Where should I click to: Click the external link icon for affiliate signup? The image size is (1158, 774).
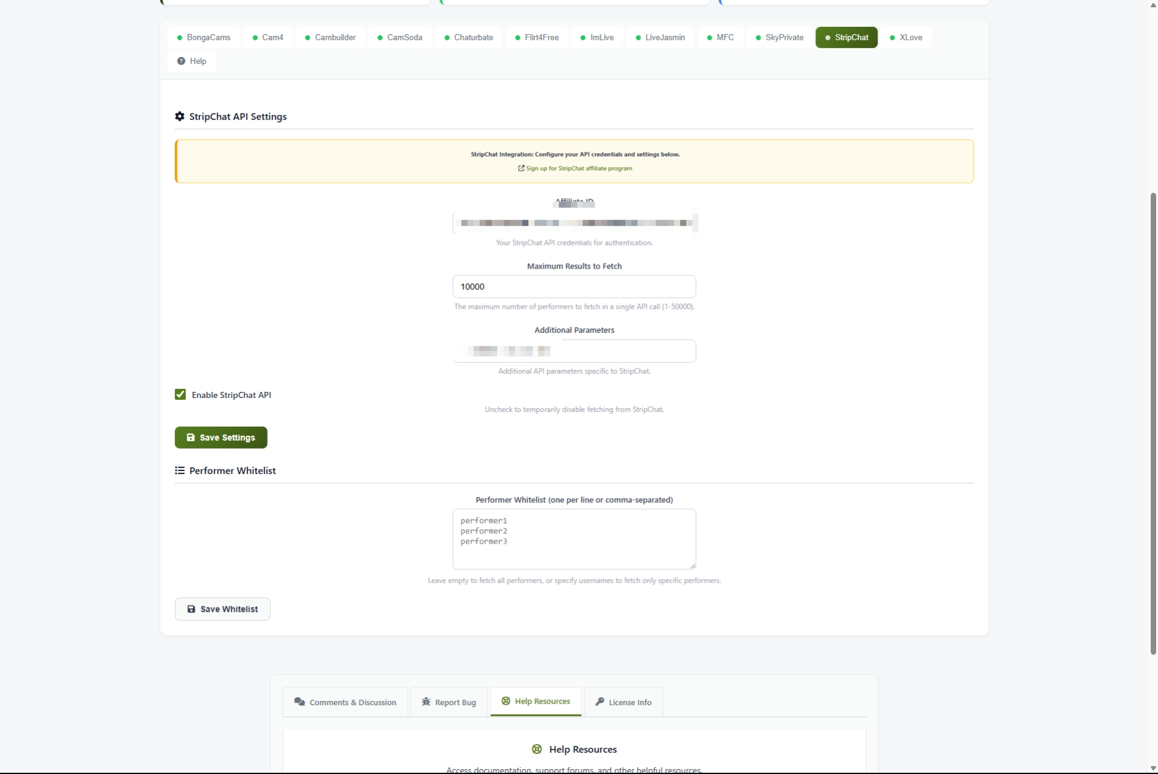521,168
